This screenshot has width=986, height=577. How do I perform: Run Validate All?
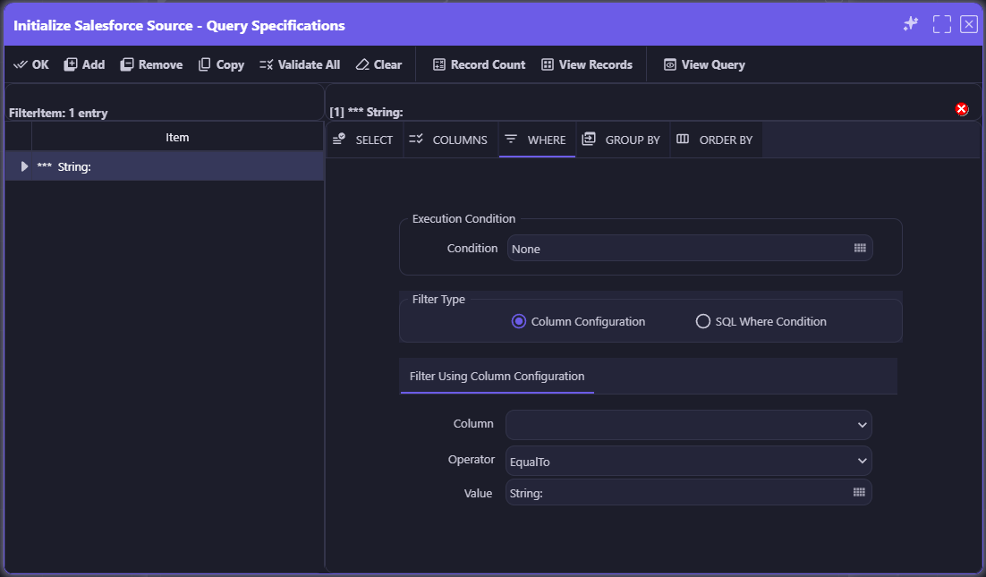tap(300, 64)
